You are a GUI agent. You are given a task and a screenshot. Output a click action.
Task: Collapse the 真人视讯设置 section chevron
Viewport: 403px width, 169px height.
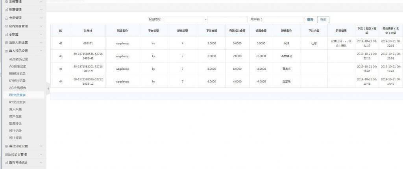[41, 51]
